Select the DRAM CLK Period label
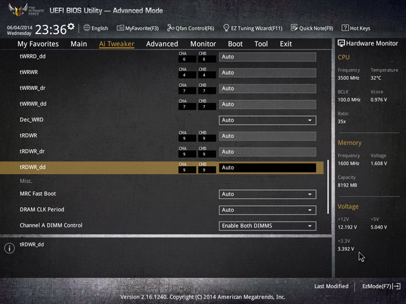 click(42, 210)
